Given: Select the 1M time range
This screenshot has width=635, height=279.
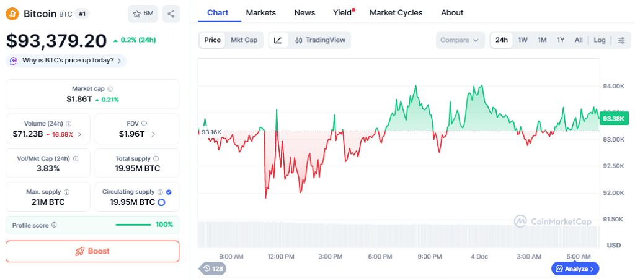Looking at the screenshot, I should [x=542, y=40].
